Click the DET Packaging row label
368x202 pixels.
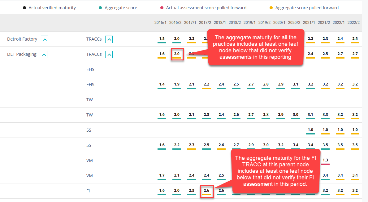tap(22, 54)
